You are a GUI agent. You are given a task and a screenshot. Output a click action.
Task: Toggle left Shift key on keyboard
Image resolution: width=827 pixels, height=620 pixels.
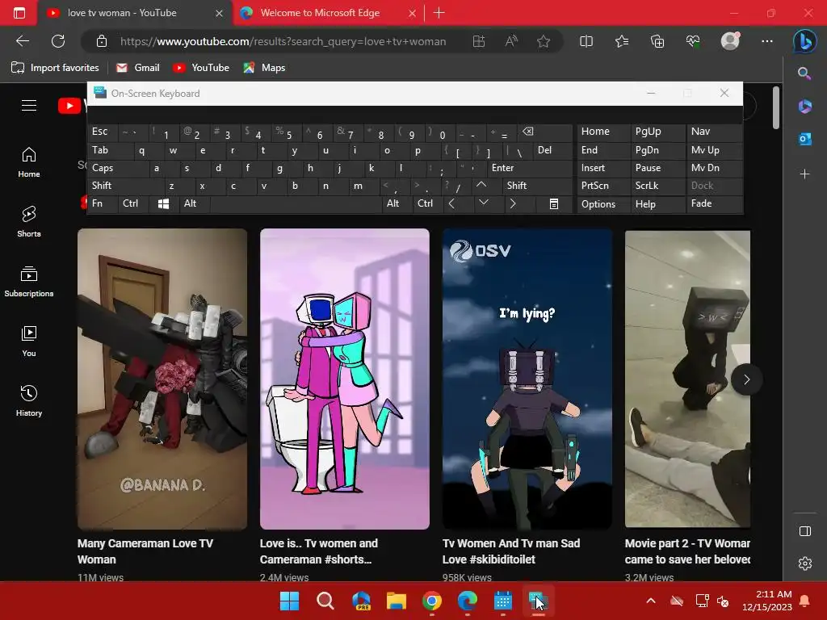coord(124,186)
